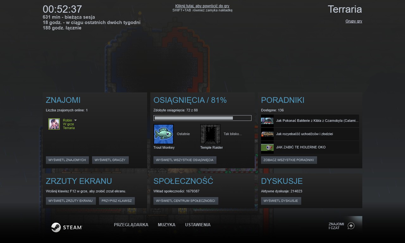Click WYŚWIETL DYSKUSJE button
Image resolution: width=405 pixels, height=243 pixels.
(281, 201)
